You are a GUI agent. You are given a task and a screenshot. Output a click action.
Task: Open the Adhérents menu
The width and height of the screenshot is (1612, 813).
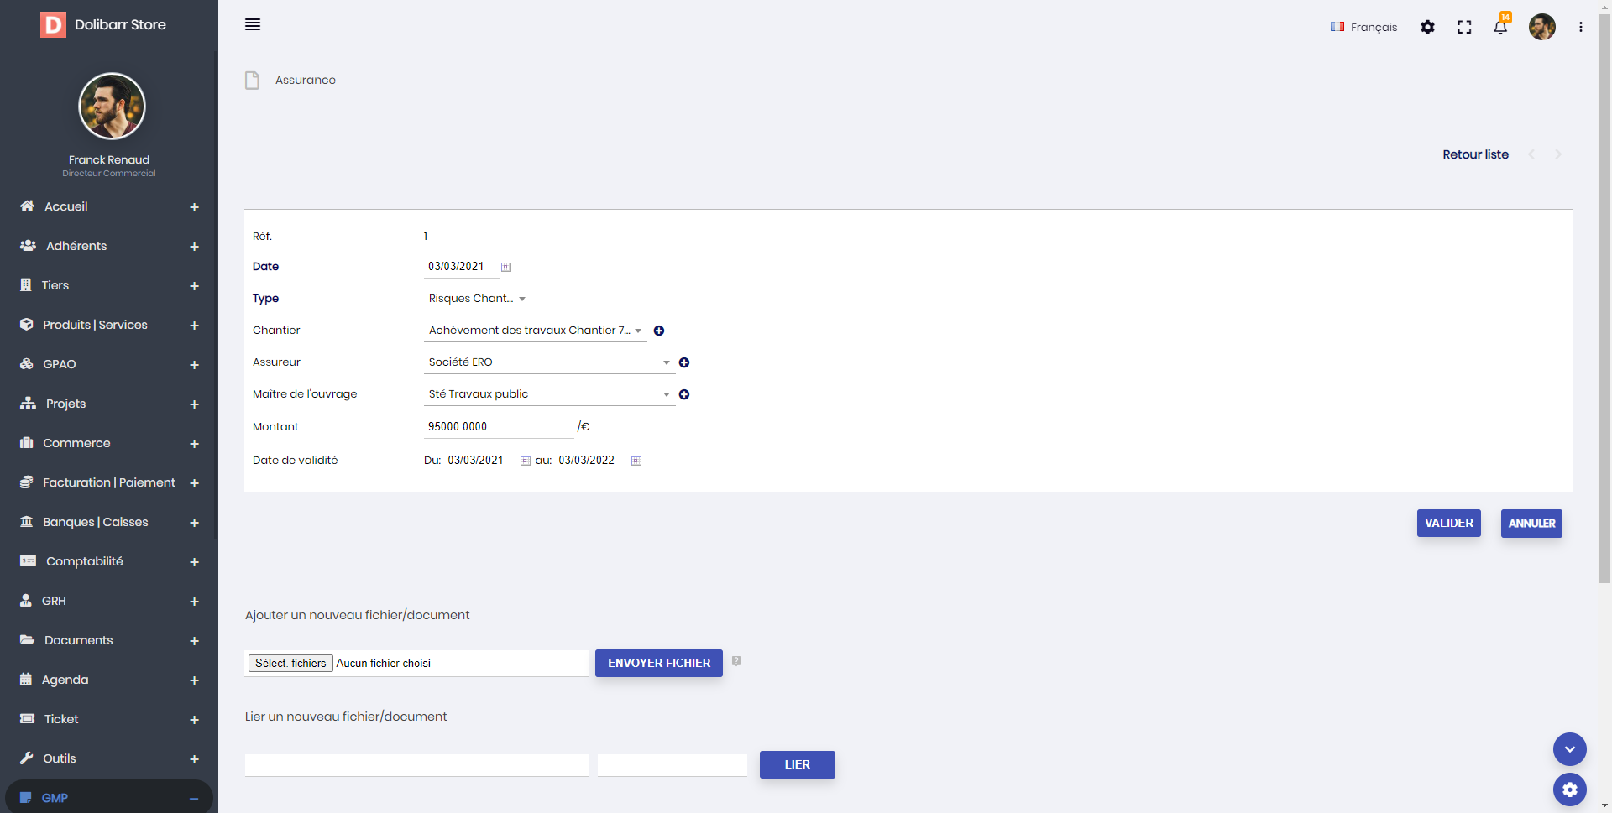[109, 246]
